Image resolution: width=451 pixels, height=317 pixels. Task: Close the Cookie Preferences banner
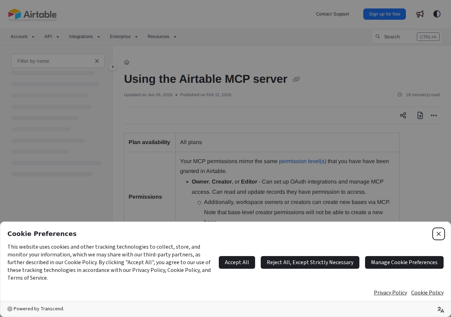(x=439, y=234)
